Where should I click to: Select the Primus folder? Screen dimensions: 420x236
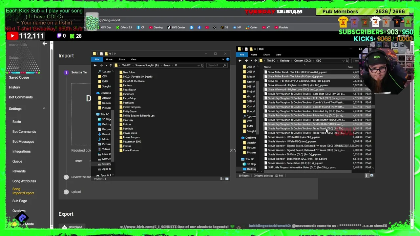coord(125,146)
